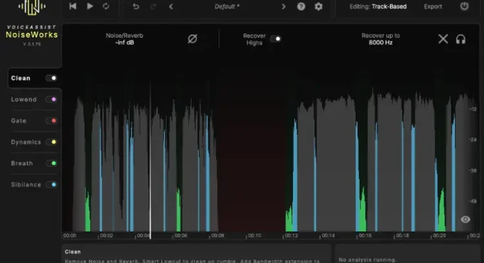The height and width of the screenshot is (263, 484).
Task: Click the skip-to-start playback button
Action: pos(73,7)
